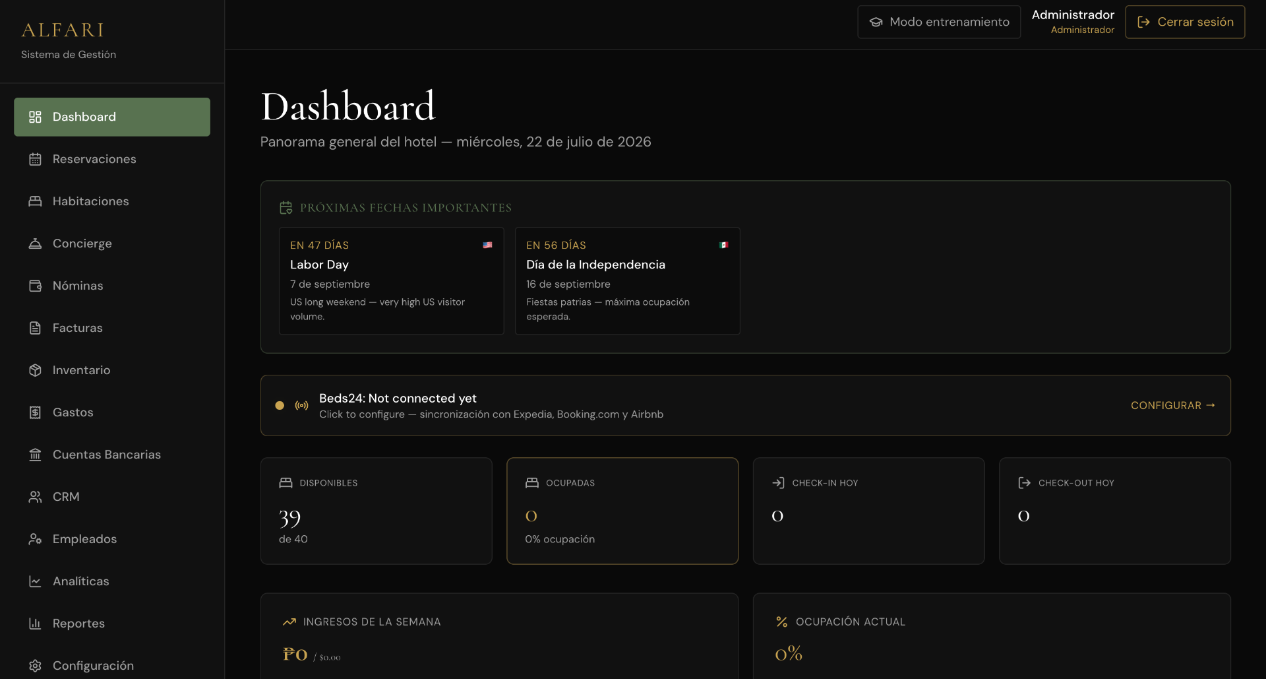
Task: Open Nóminas from the sidebar
Action: [x=112, y=286]
